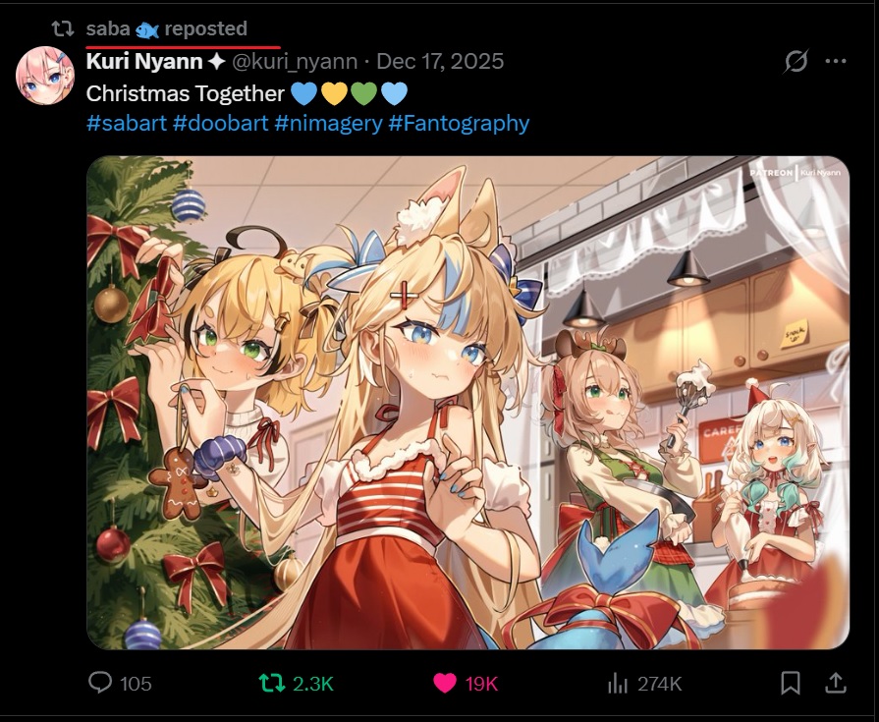Follow the #doobart hashtag
The height and width of the screenshot is (722, 879).
click(x=221, y=123)
